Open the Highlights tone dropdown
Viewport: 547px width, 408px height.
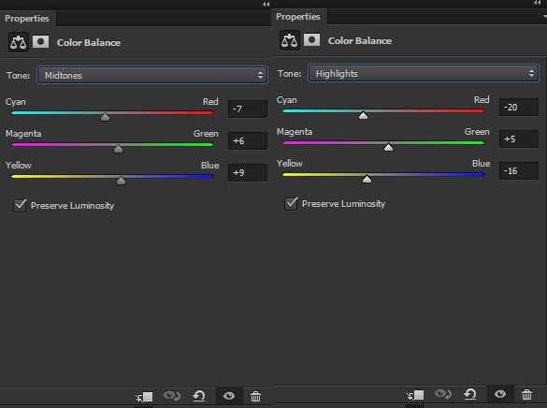pos(424,73)
